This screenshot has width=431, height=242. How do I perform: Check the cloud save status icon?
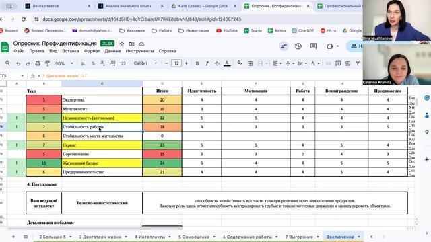(x=141, y=44)
